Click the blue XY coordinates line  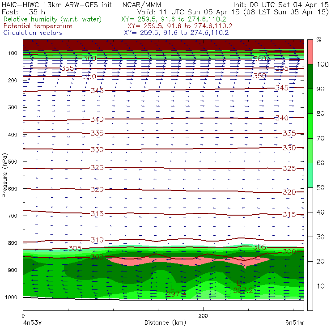[x=176, y=33]
